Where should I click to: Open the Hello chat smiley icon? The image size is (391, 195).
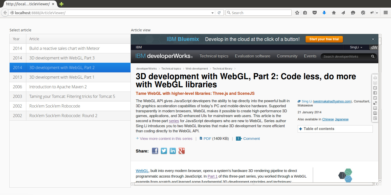tap(353, 13)
